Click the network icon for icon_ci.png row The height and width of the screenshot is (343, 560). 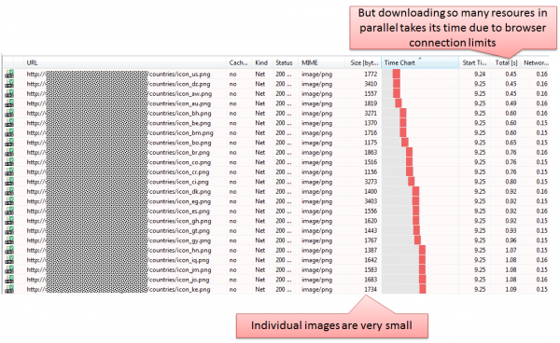click(9, 182)
